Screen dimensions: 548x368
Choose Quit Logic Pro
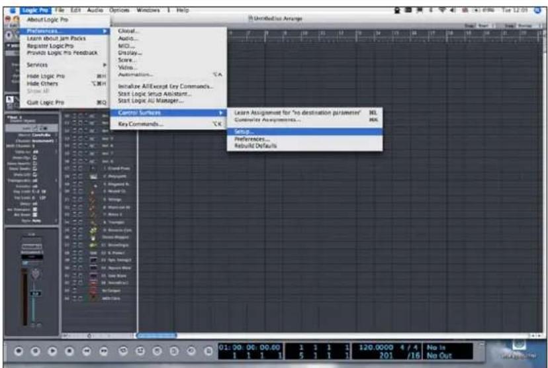(65, 103)
